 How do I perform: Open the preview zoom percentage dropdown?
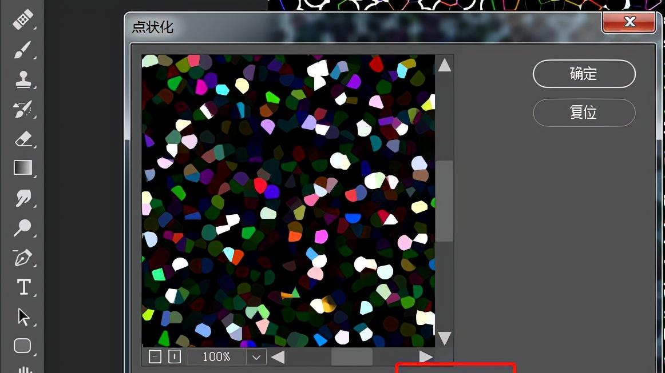[256, 356]
